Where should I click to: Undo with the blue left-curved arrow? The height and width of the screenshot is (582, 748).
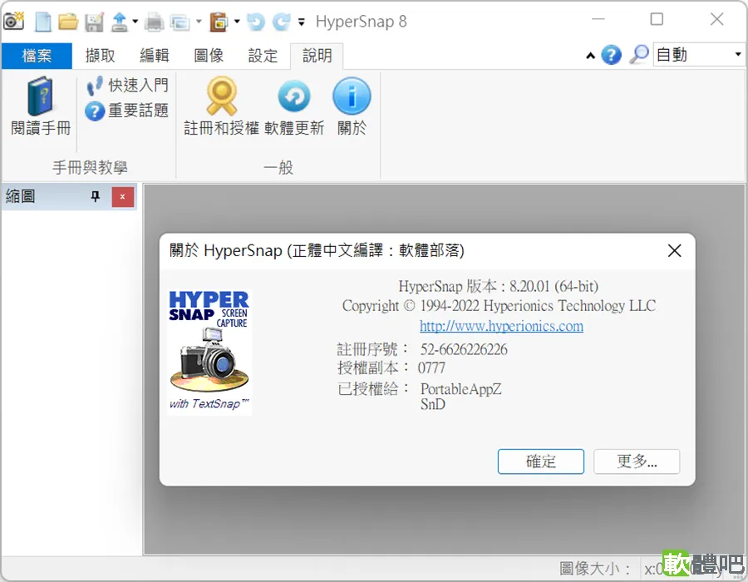point(256,22)
